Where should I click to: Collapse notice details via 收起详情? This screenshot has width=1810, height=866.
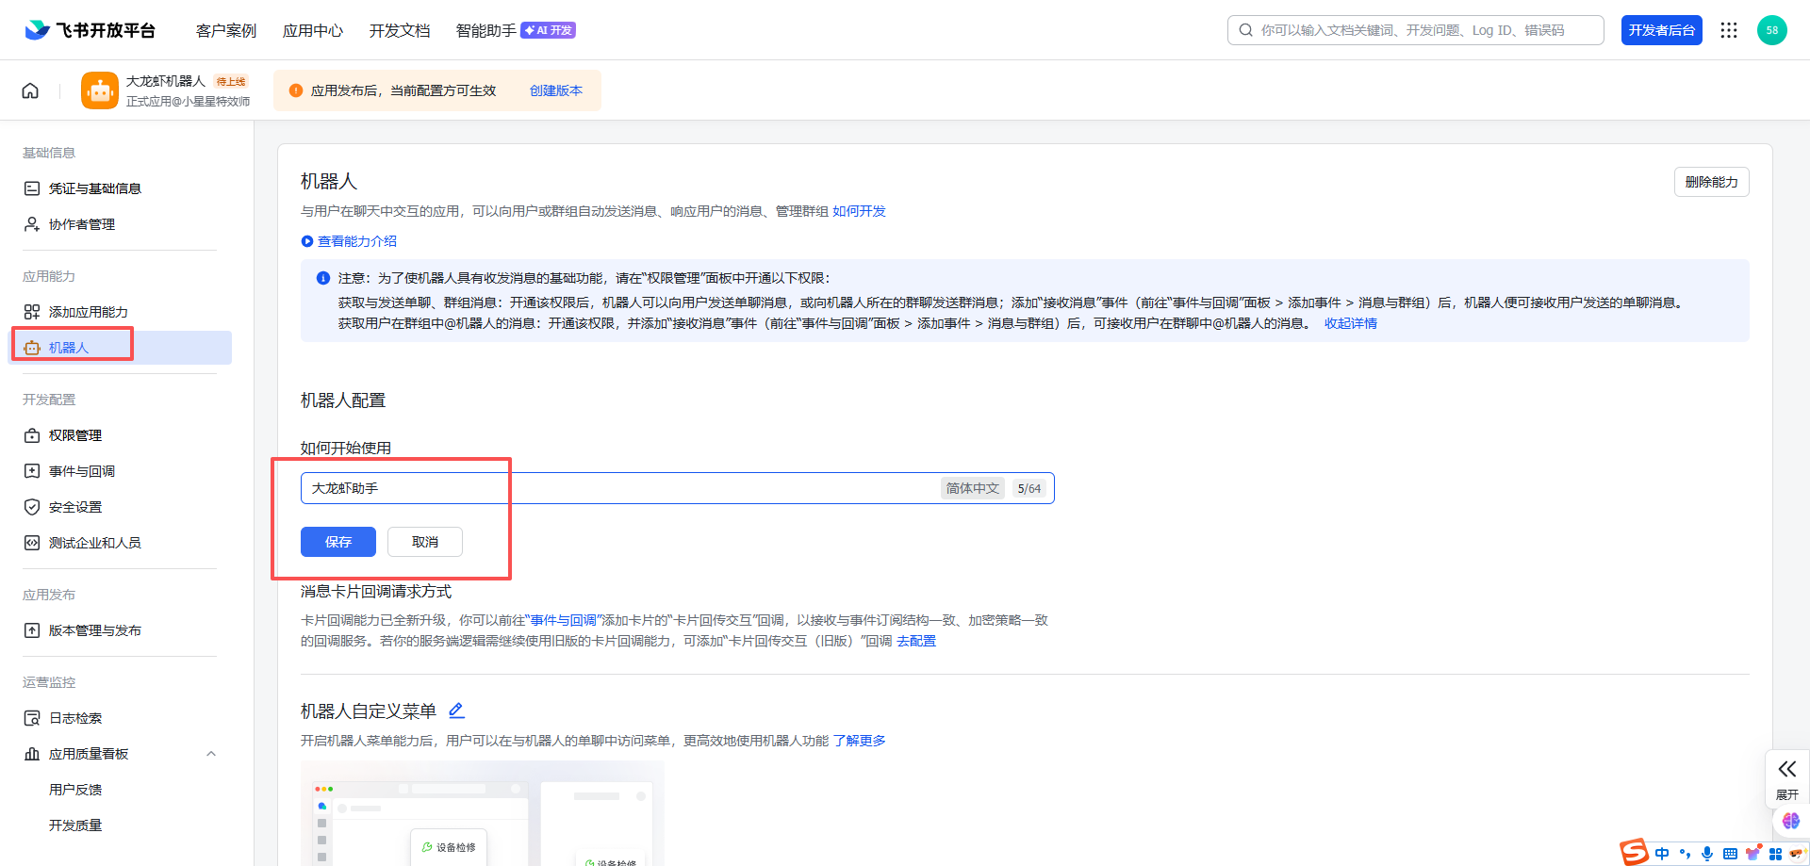click(1350, 323)
